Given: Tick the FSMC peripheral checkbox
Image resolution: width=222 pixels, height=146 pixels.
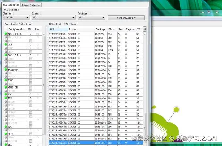Looking at the screenshot, I should click(x=31, y=80).
